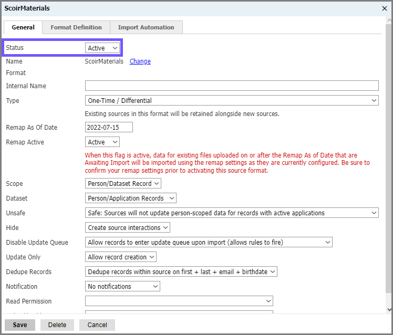Click the Read Permission label
This screenshot has width=393, height=335.
28,301
